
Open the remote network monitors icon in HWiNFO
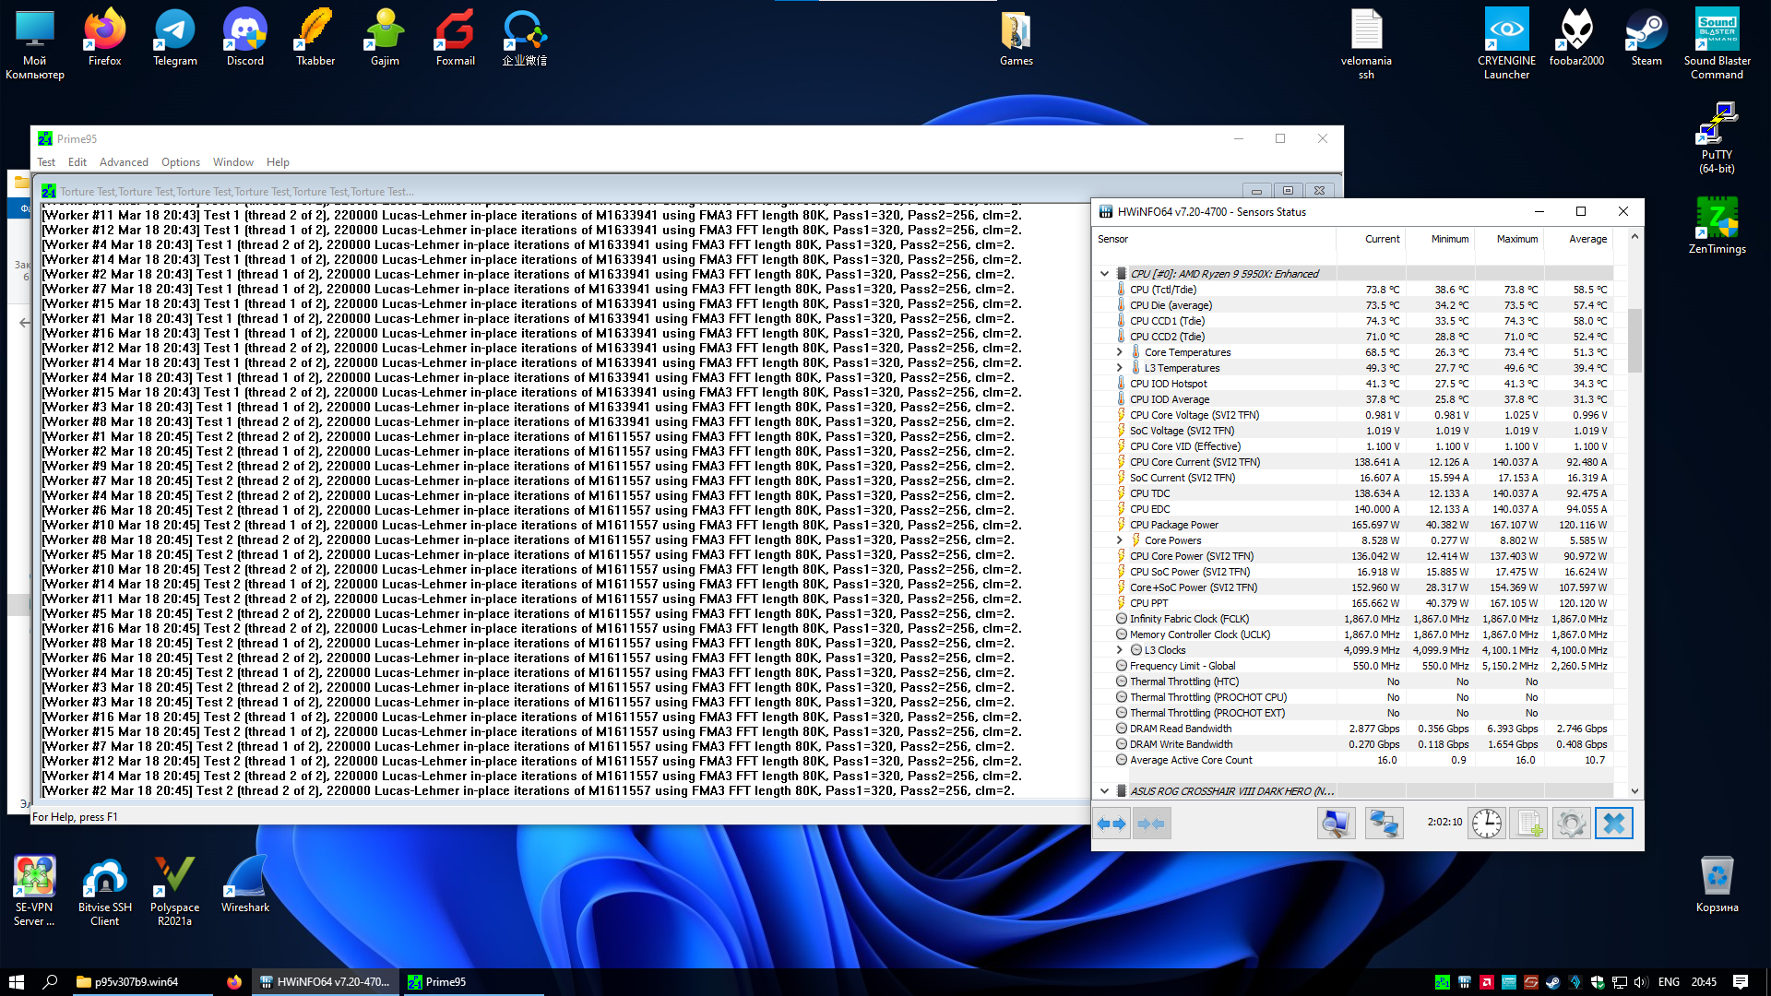(1384, 824)
